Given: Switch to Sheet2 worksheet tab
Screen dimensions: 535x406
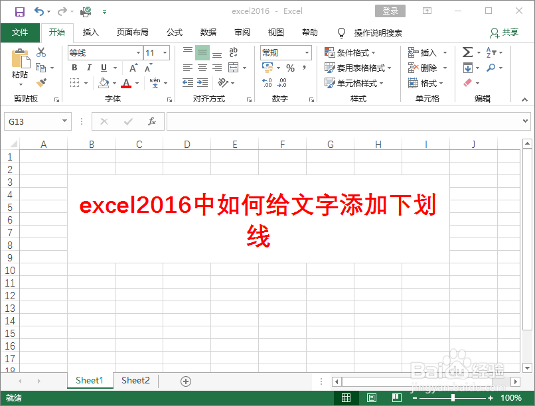Looking at the screenshot, I should (135, 380).
